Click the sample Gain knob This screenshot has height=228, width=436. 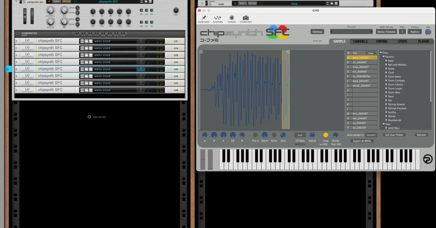[283, 135]
